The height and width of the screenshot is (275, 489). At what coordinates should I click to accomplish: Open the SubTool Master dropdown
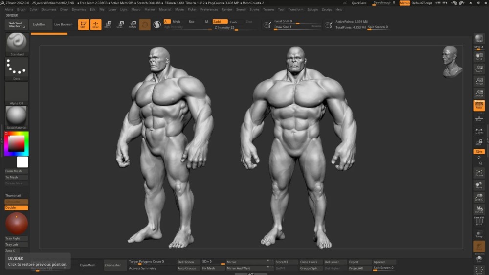[x=16, y=24]
